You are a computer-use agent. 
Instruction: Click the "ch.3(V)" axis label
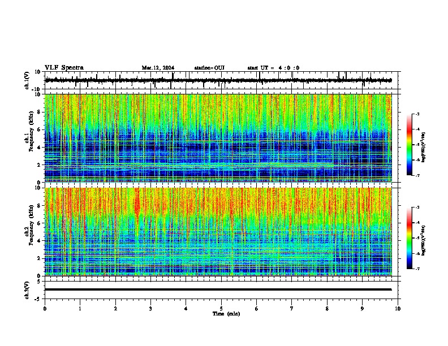[27, 291]
